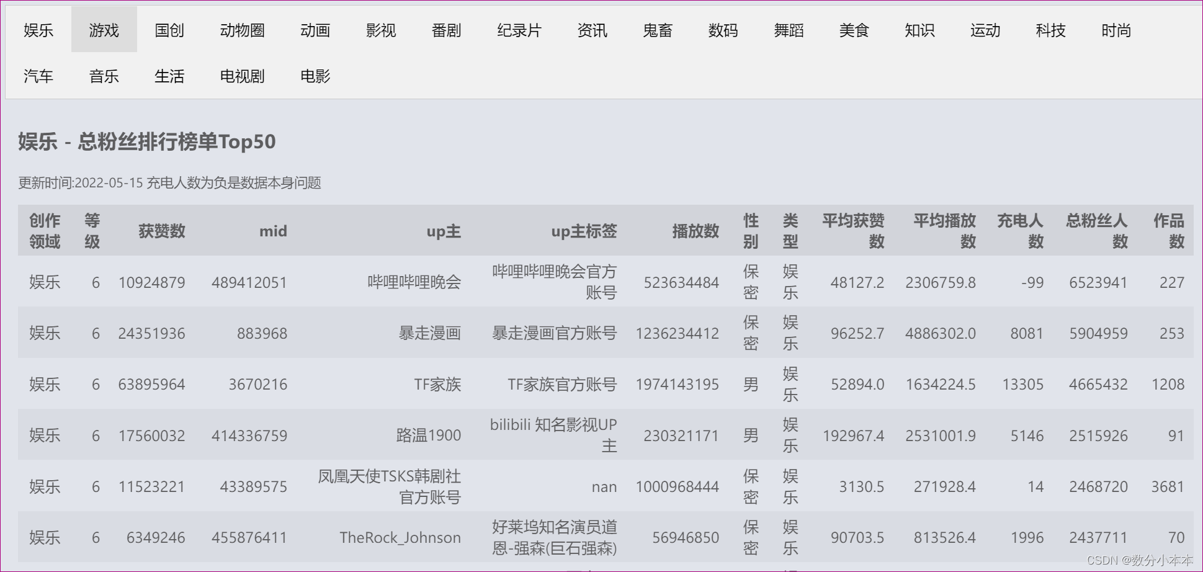1203x572 pixels.
Task: Click the average plays value 813526.4
Action: (x=945, y=537)
